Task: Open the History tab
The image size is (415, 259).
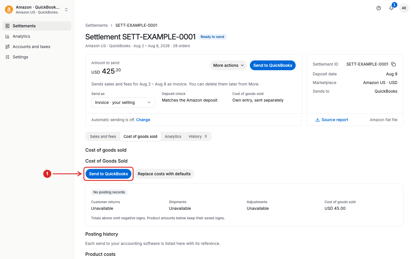Action: pos(198,136)
